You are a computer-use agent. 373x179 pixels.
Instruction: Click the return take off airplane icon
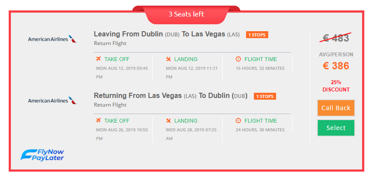click(x=99, y=120)
